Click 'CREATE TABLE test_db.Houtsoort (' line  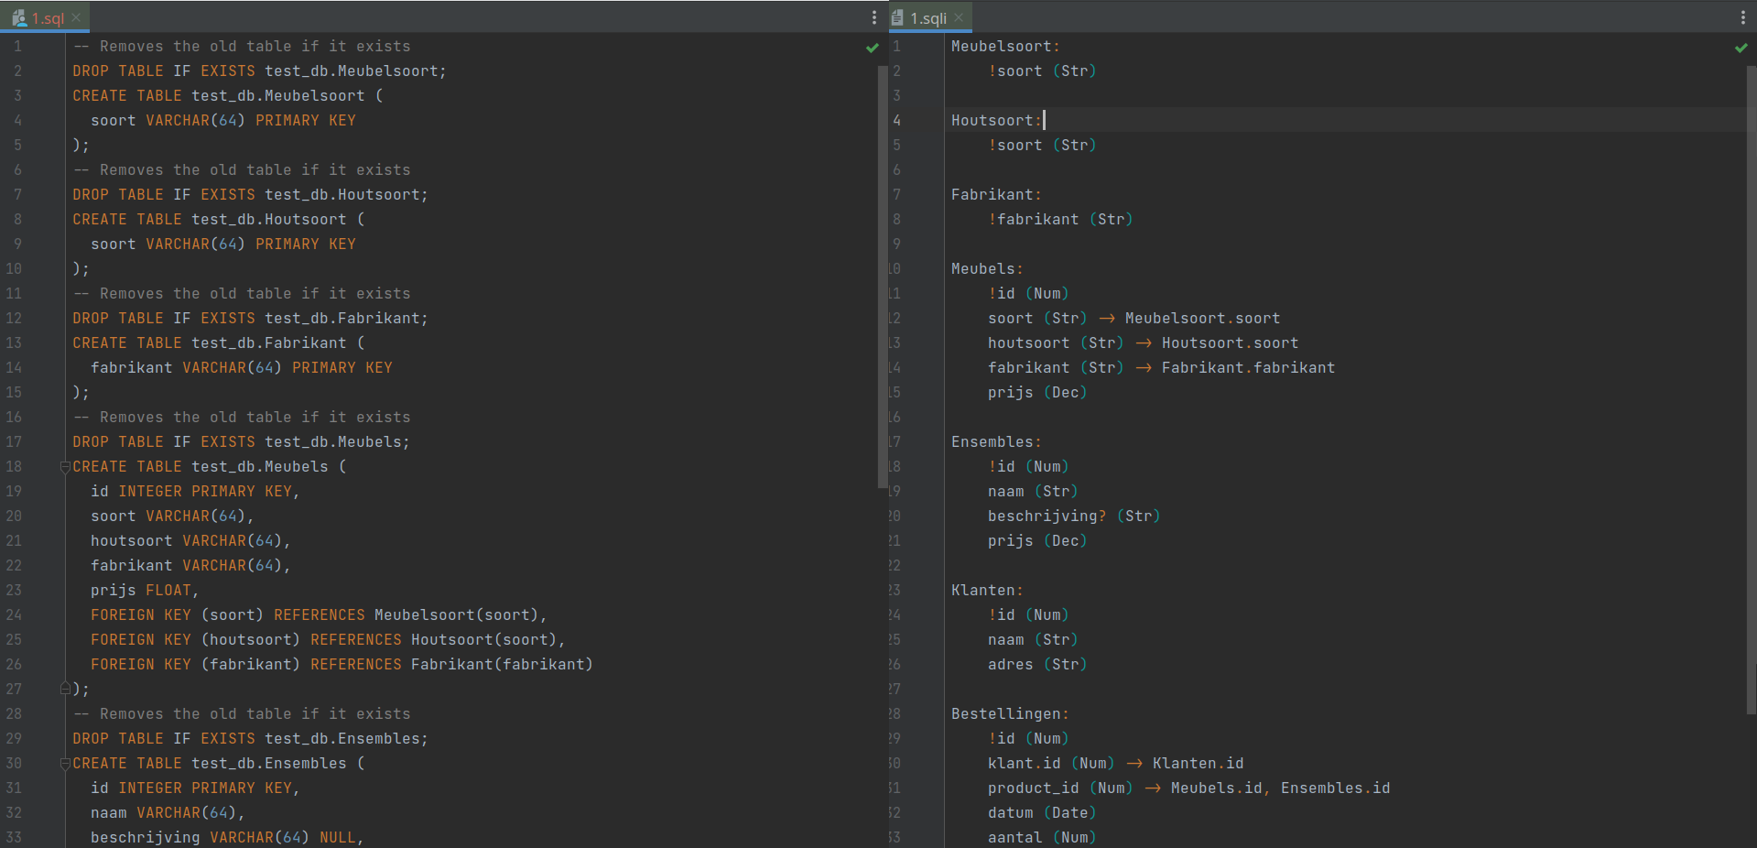coord(219,219)
